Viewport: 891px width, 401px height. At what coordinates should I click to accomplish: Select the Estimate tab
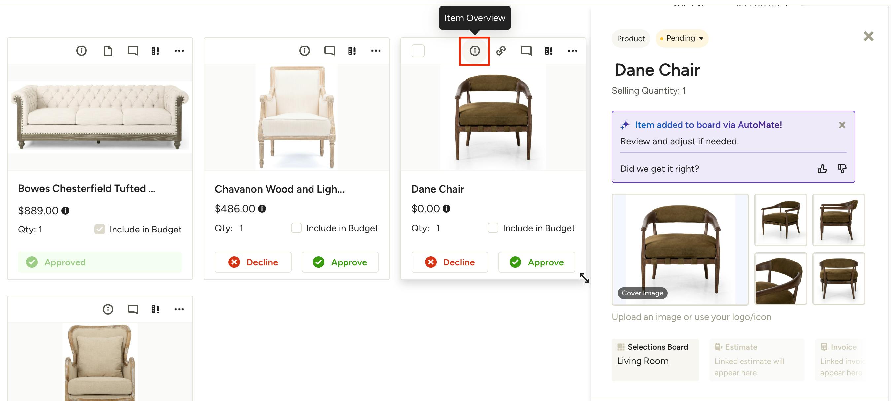pos(741,347)
